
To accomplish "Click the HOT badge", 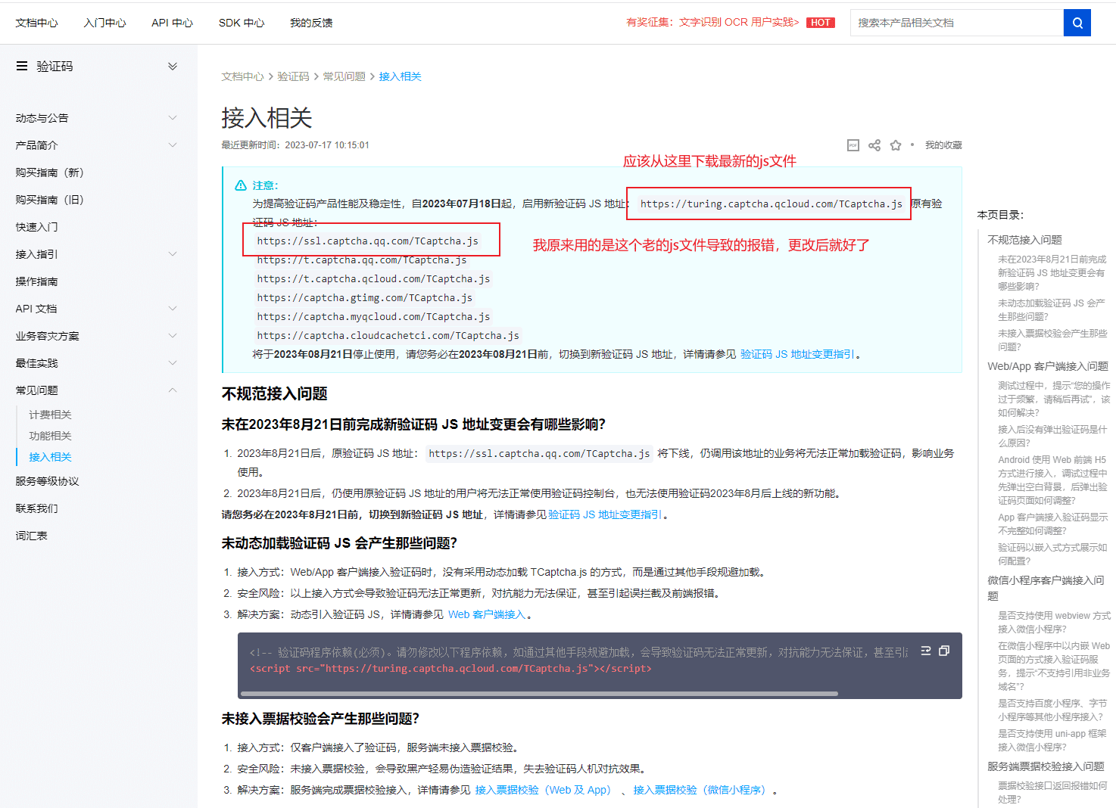I will (x=821, y=23).
